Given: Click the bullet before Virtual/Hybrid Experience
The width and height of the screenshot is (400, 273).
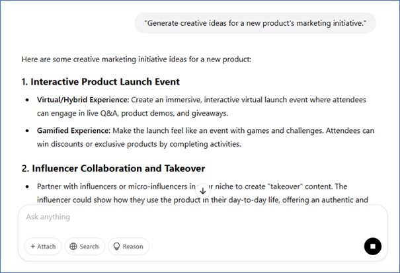Looking at the screenshot, I should pos(28,100).
